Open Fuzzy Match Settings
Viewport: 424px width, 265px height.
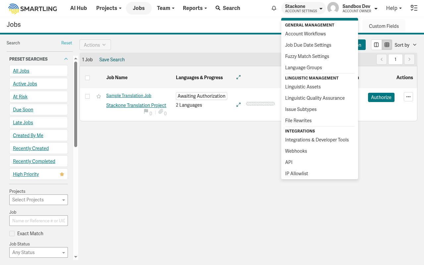coord(307,56)
